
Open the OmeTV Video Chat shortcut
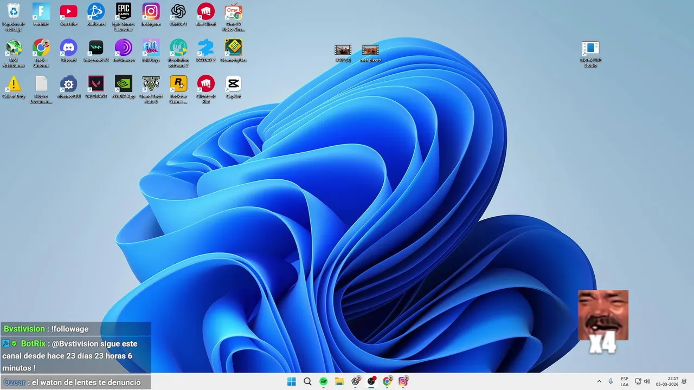click(234, 16)
